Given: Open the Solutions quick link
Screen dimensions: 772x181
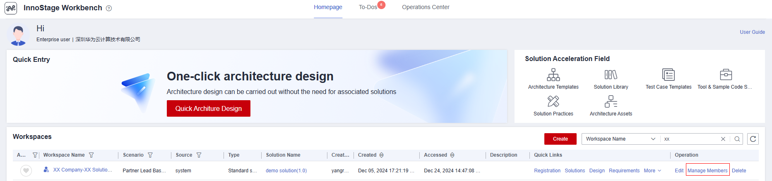Looking at the screenshot, I should pyautogui.click(x=575, y=171).
